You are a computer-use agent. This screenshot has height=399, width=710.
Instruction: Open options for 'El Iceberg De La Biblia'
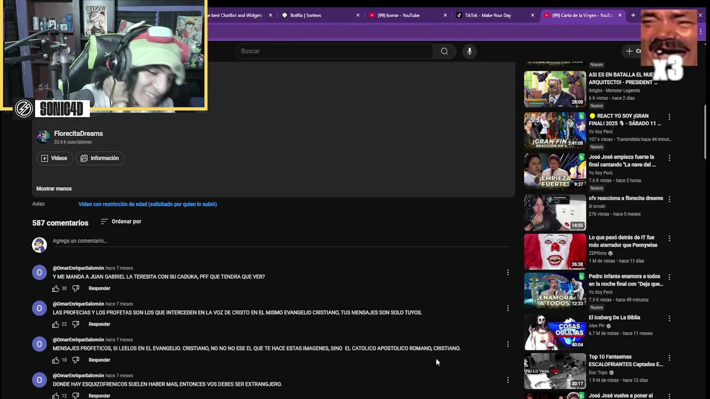click(x=669, y=319)
